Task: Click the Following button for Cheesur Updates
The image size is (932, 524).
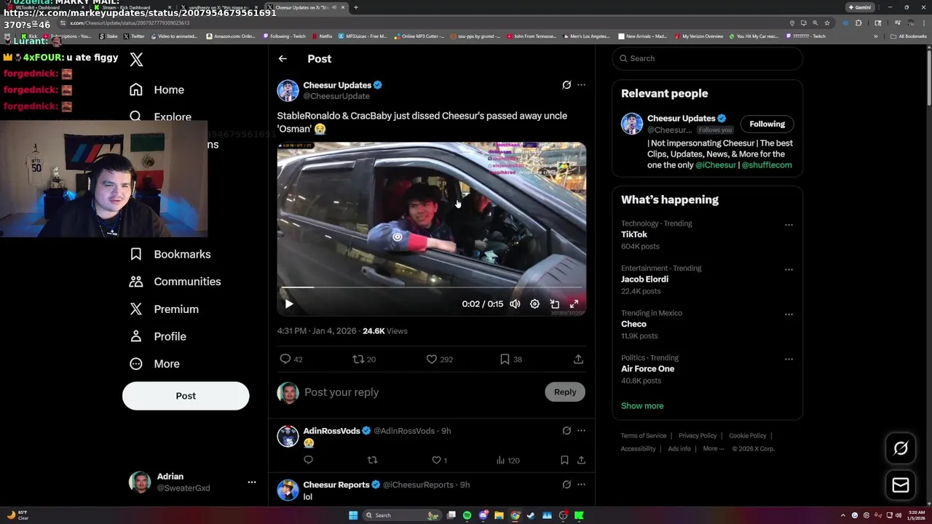Action: (767, 124)
